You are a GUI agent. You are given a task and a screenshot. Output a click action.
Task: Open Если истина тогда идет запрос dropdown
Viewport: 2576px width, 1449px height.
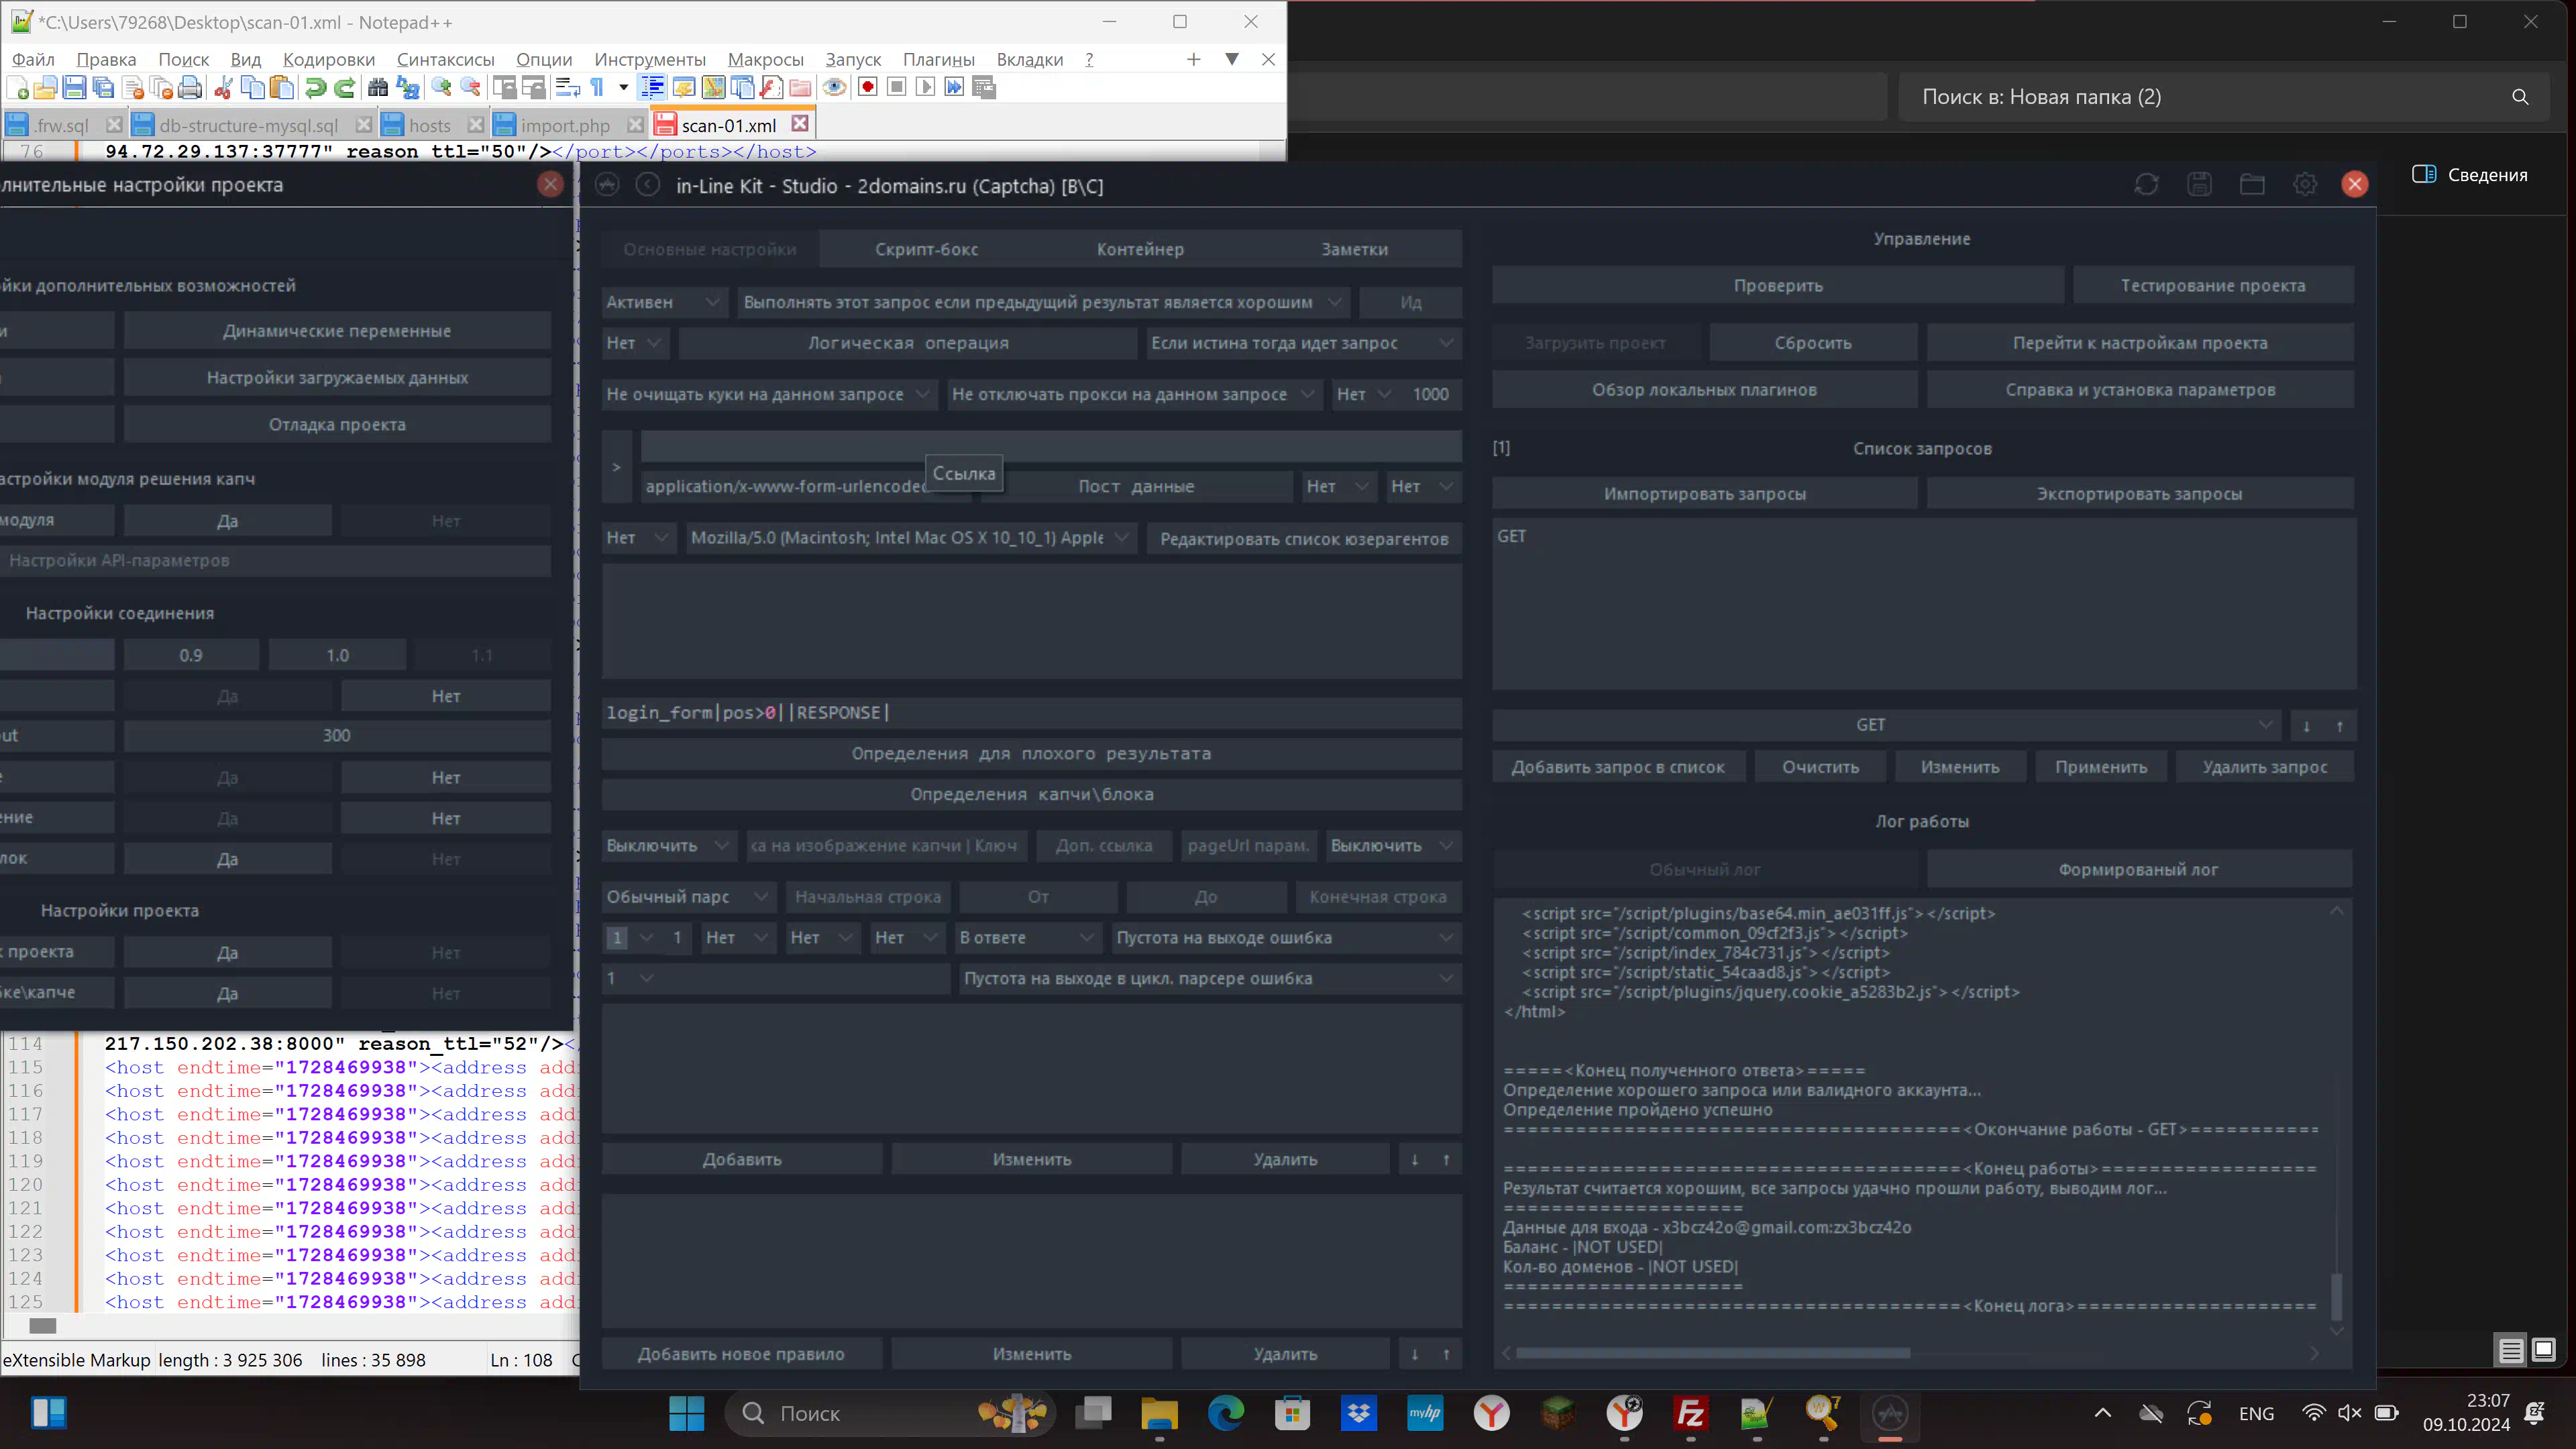(x=1303, y=343)
